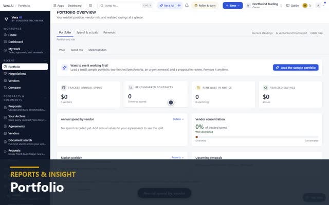Switch to the Renewals tab
Viewport: 329px width, 205px height.
coord(109,32)
